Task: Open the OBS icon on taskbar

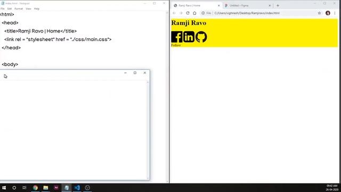Action: (87, 188)
